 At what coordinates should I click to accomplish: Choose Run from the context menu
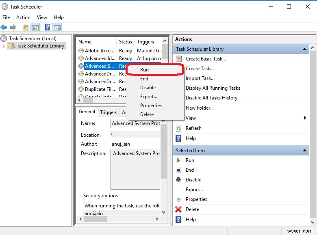pyautogui.click(x=155, y=70)
